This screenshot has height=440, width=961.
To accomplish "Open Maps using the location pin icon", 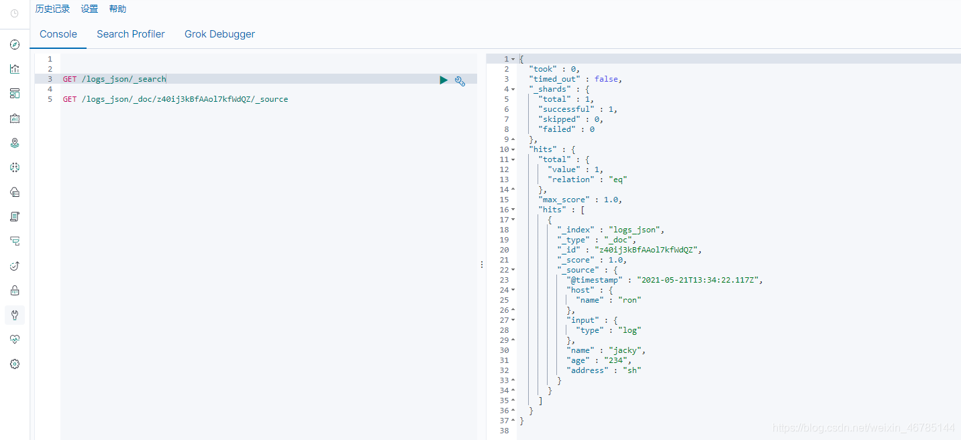I will tap(14, 143).
